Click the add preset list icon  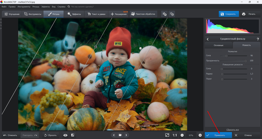pyautogui.click(x=164, y=14)
